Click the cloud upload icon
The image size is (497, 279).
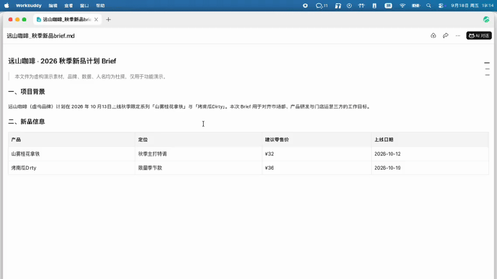tap(433, 36)
